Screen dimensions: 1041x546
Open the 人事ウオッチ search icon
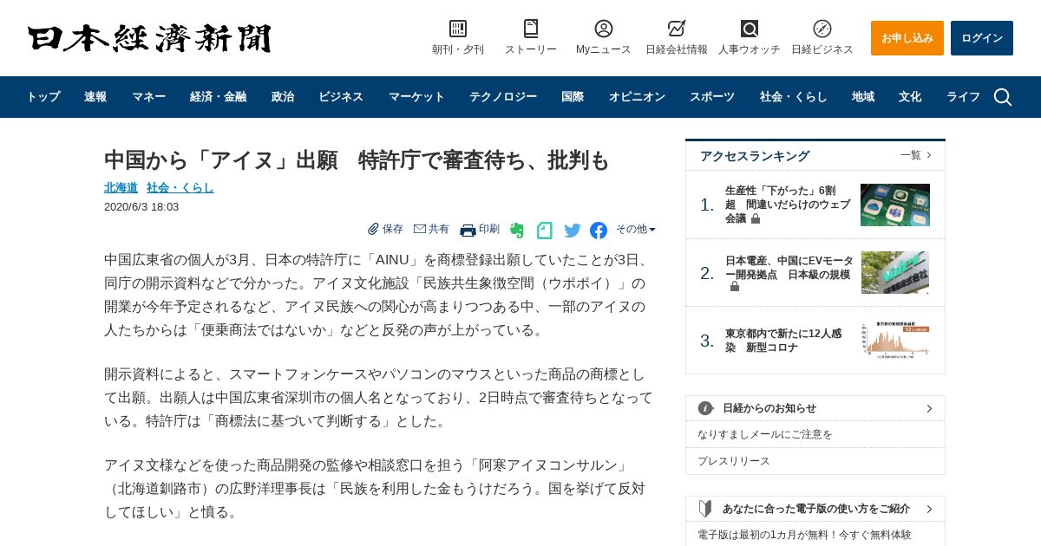(x=750, y=29)
